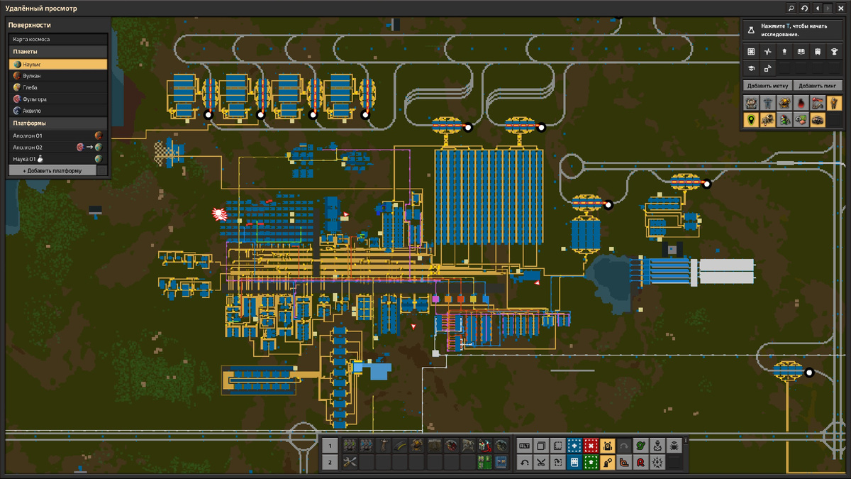
Task: Pick the electric pole quickbar item
Action: click(x=383, y=446)
